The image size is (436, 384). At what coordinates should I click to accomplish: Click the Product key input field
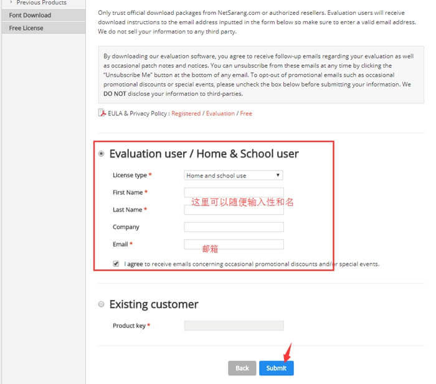click(234, 325)
